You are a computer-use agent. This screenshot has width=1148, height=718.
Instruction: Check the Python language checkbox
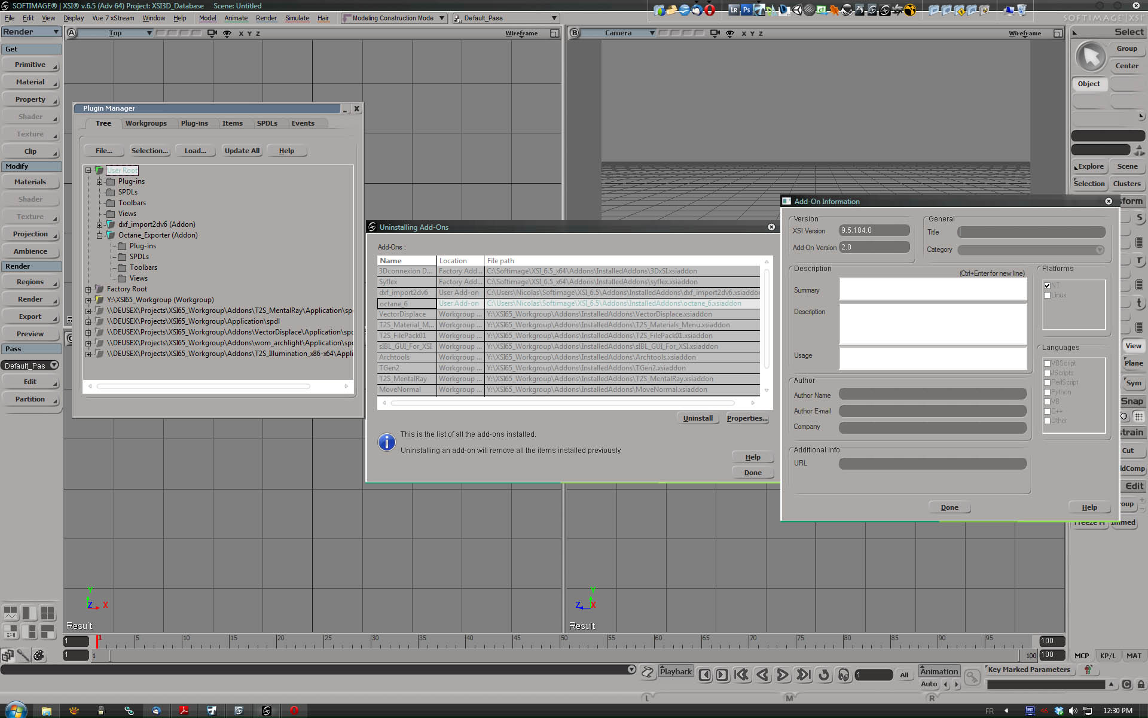point(1047,392)
